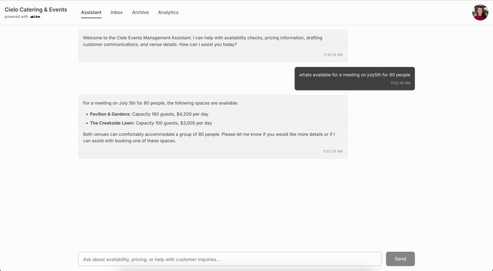The height and width of the screenshot is (271, 493).
Task: Switch to the Assistant tab
Action: (91, 12)
